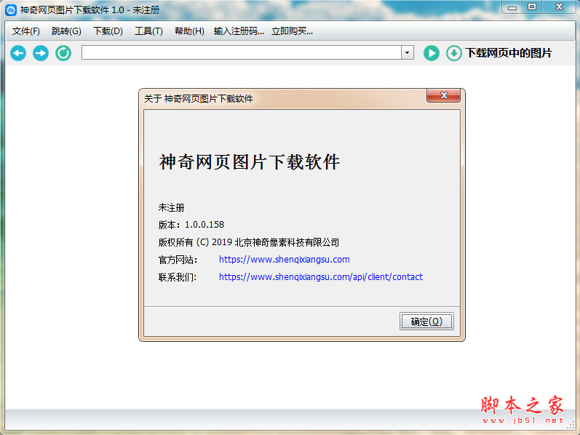This screenshot has width=580, height=435.
Task: Select 输入注册码... menu item
Action: tap(239, 31)
